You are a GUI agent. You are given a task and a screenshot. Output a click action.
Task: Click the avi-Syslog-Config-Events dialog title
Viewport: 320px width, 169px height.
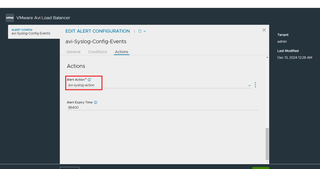coord(96,42)
